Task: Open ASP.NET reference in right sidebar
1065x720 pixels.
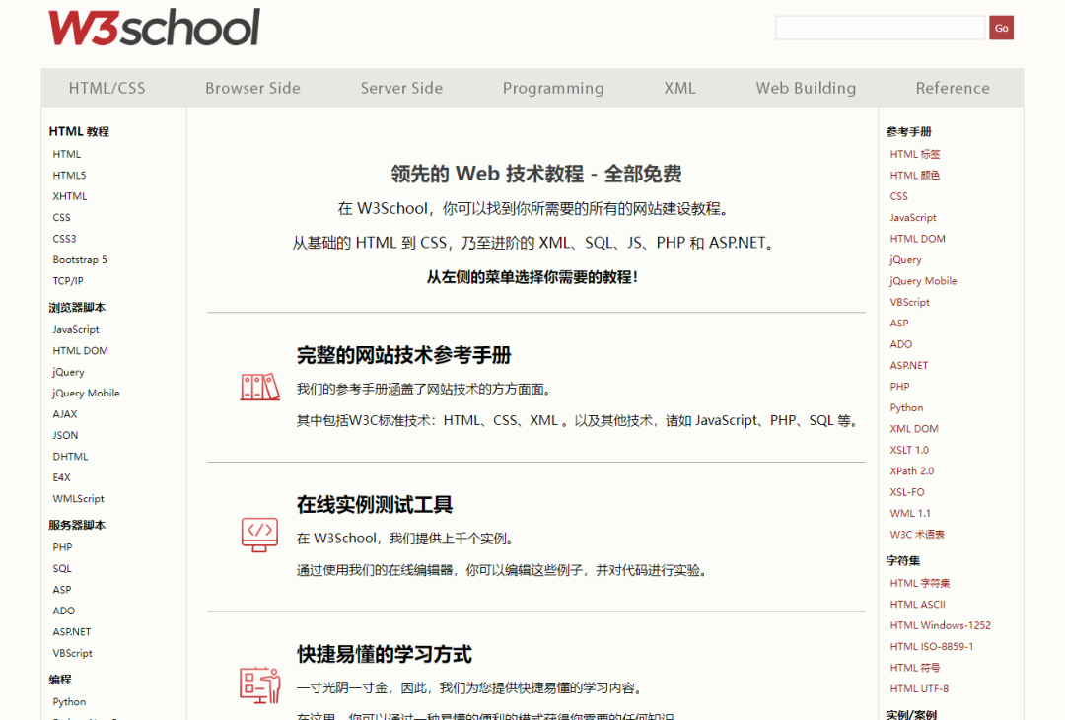Action: (x=909, y=366)
